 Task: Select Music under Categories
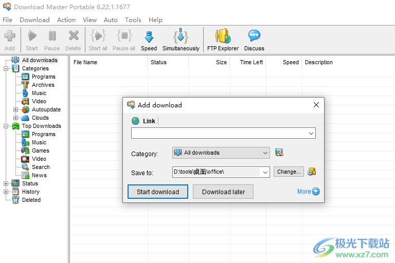pyautogui.click(x=39, y=93)
